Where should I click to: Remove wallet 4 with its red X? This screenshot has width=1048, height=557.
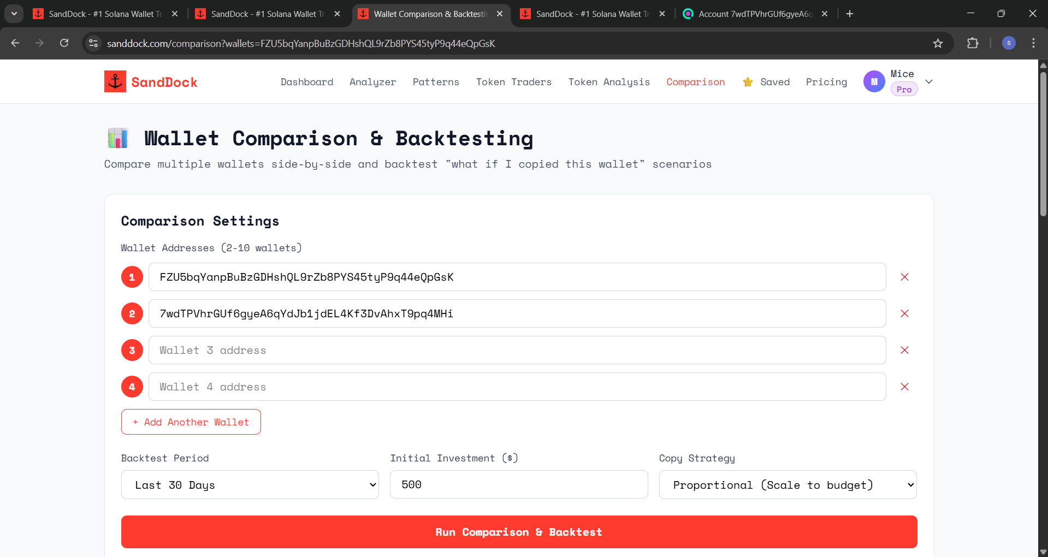tap(904, 387)
